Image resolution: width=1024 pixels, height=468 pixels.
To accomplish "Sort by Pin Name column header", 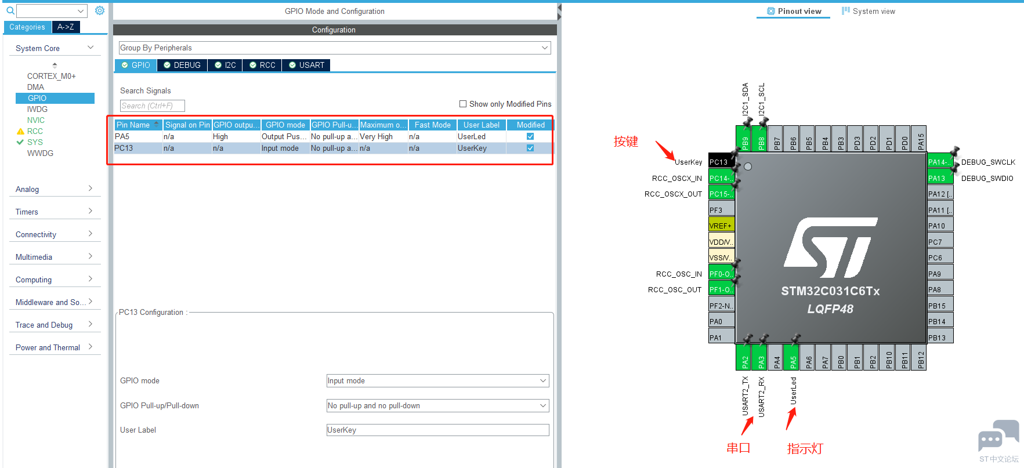I will coord(138,125).
